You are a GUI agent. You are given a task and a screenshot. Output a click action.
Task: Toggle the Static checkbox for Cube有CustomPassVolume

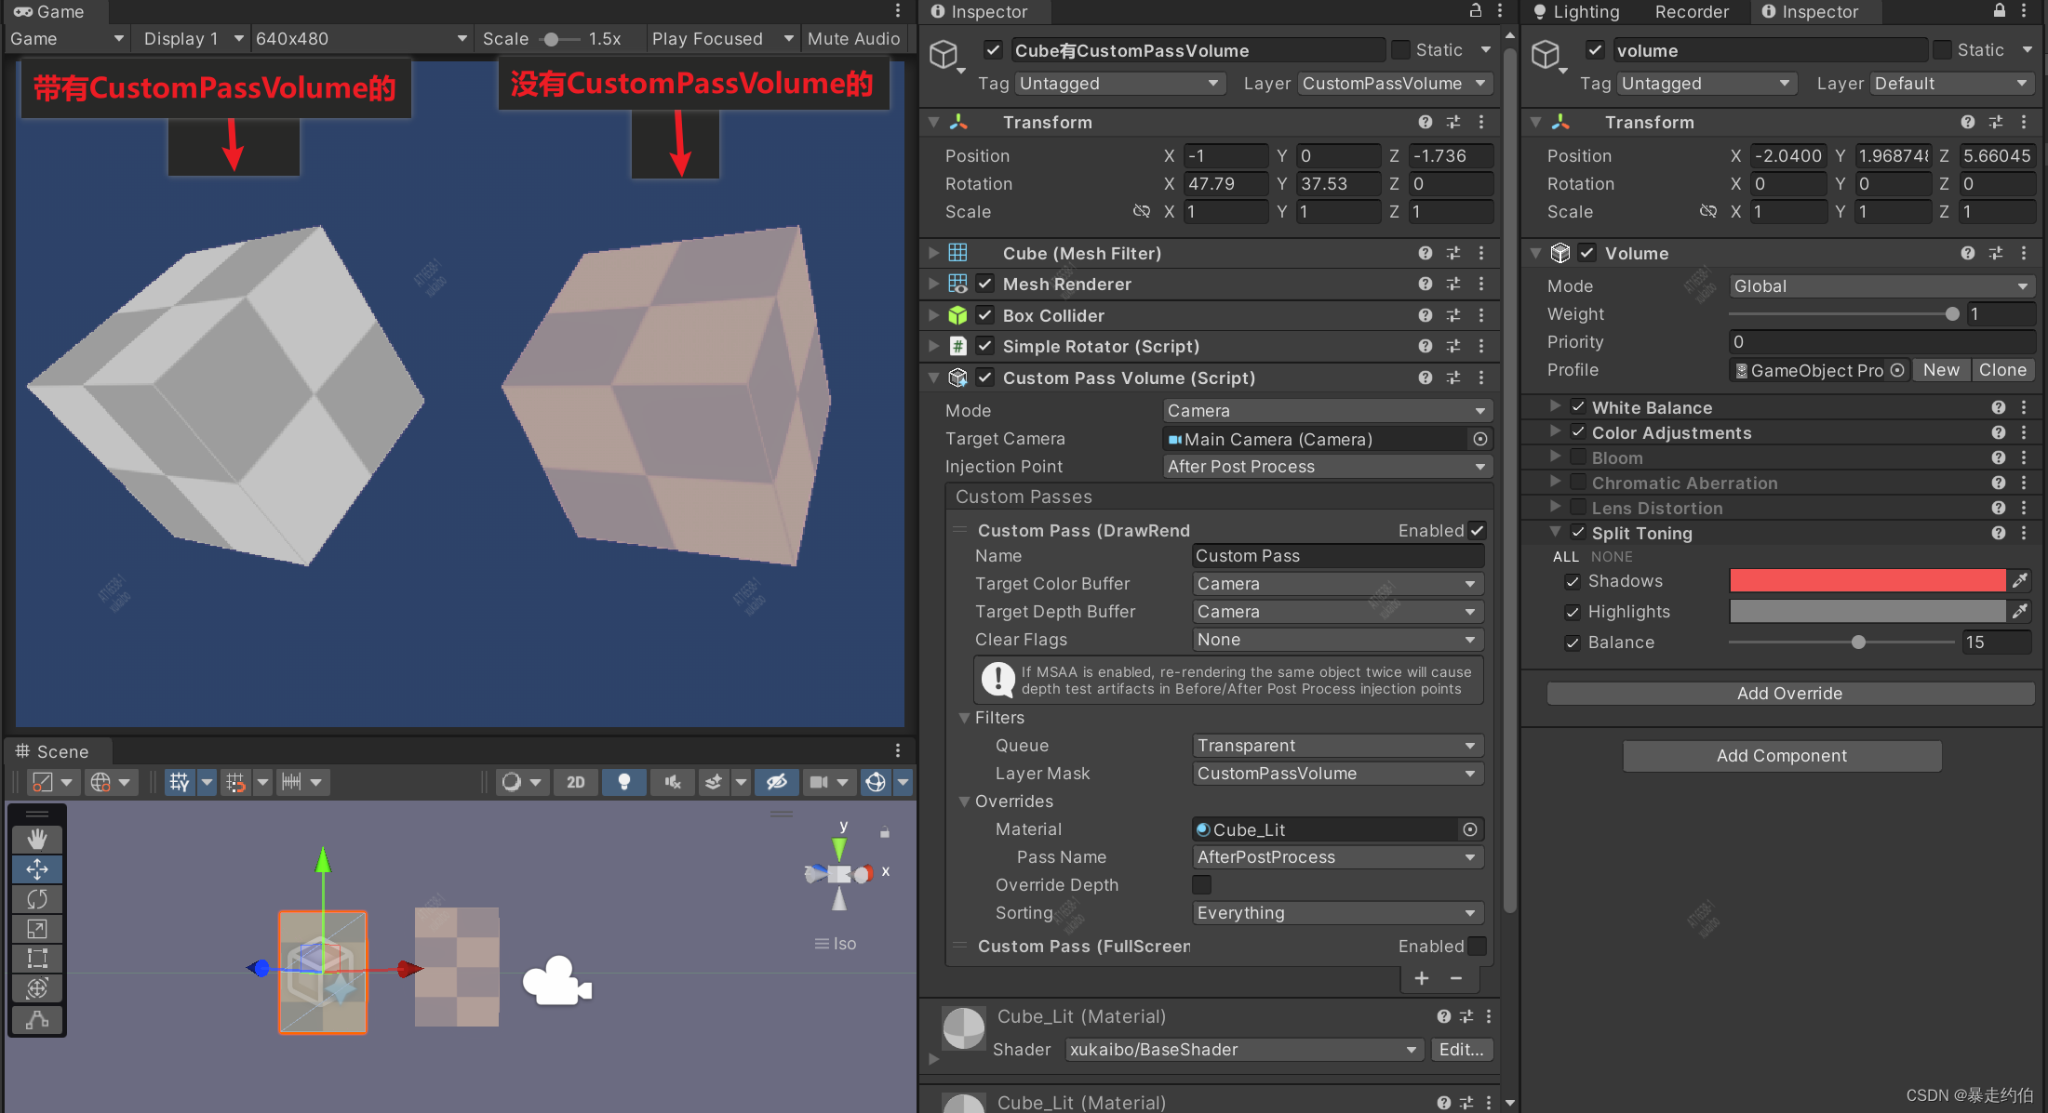(1399, 49)
